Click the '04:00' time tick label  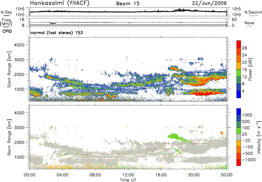click(x=62, y=175)
